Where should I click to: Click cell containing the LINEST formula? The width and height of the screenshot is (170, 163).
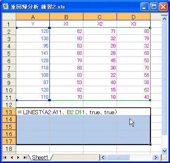pyautogui.click(x=83, y=112)
